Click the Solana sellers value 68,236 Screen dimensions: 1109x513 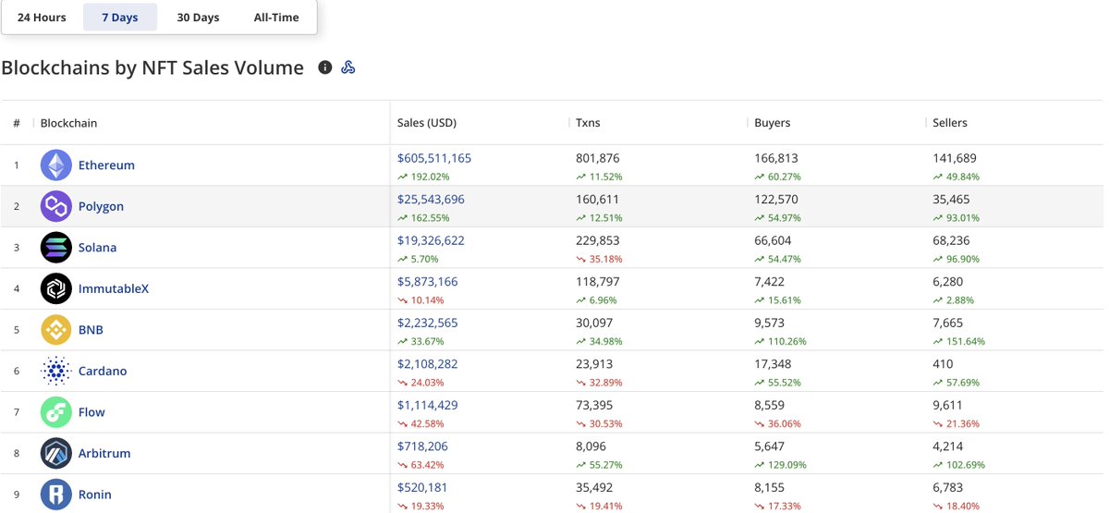pos(951,240)
